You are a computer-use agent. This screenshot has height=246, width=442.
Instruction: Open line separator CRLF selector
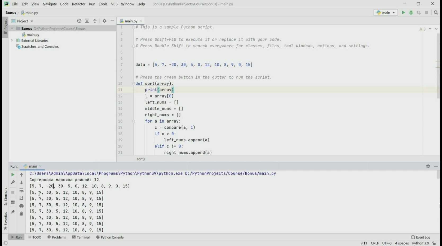point(375,243)
